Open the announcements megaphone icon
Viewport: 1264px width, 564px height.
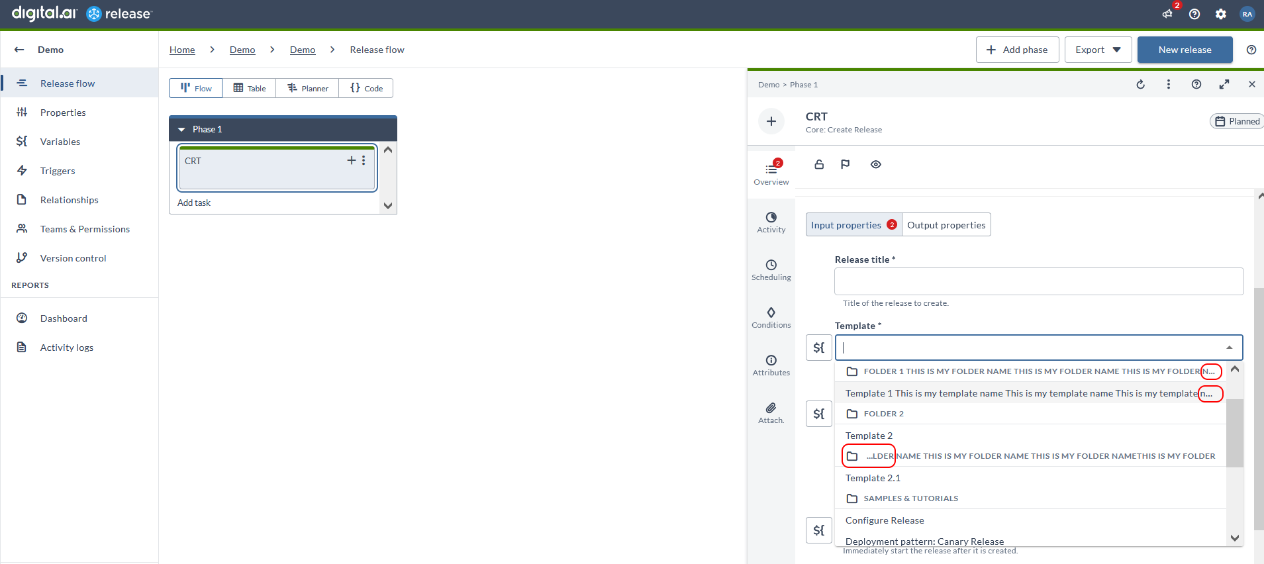[x=1167, y=14]
